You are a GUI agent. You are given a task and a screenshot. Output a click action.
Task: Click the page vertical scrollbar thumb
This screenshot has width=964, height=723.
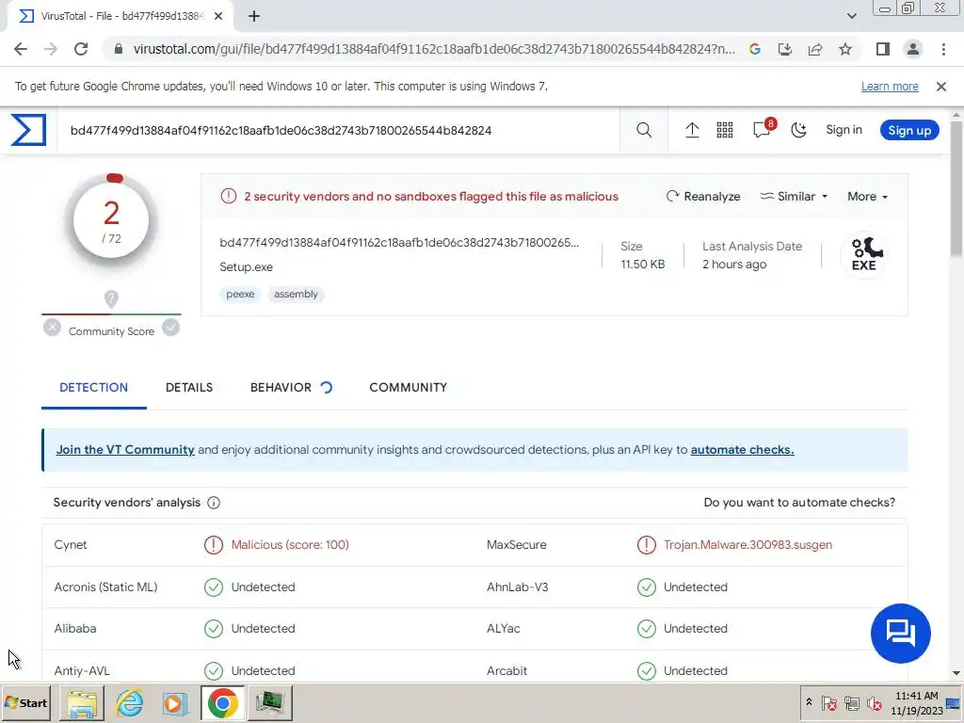click(956, 187)
